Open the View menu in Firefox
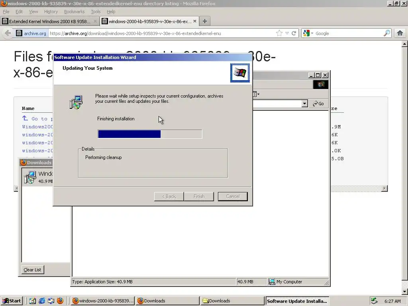 click(x=33, y=12)
